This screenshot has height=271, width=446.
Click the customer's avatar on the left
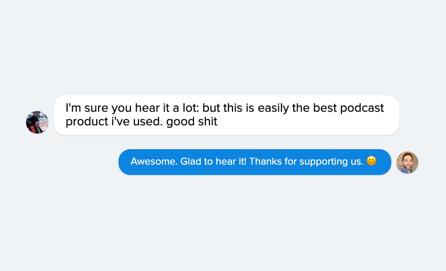(37, 122)
